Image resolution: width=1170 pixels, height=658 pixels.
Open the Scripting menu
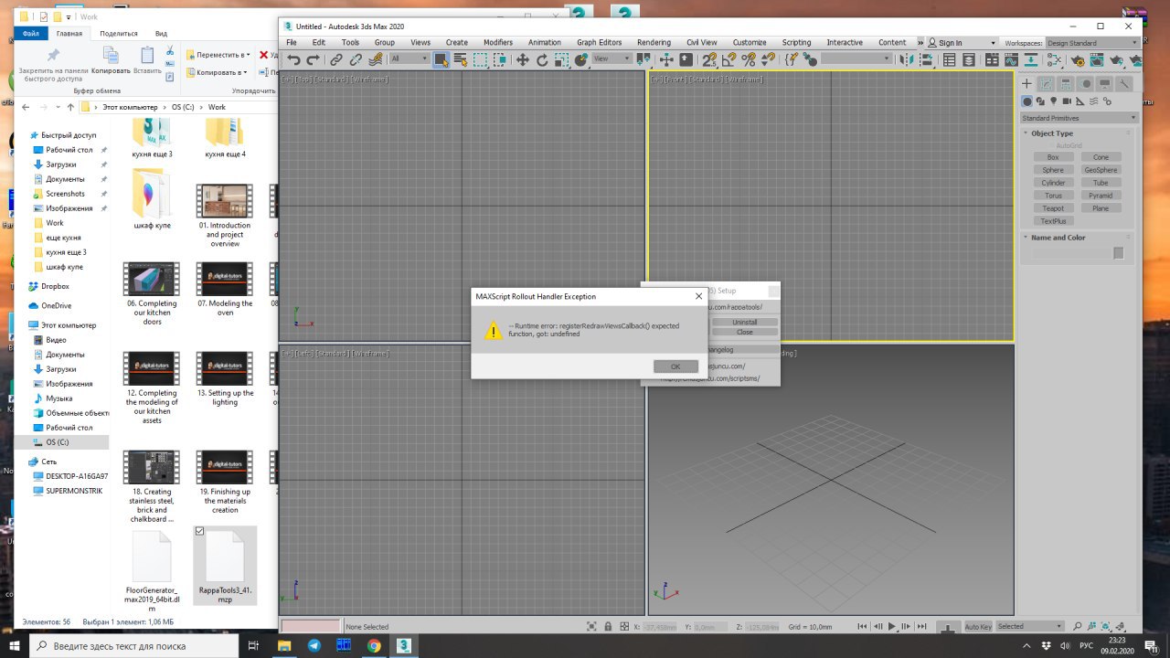pyautogui.click(x=796, y=43)
